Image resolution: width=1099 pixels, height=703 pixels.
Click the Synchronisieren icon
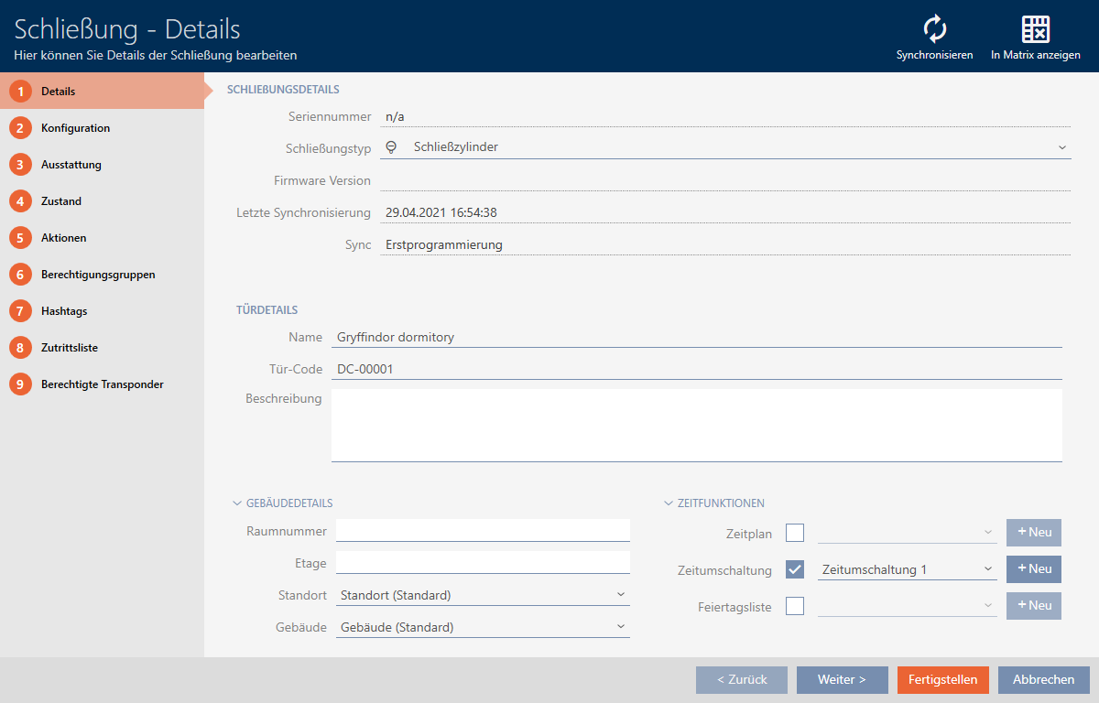point(934,29)
